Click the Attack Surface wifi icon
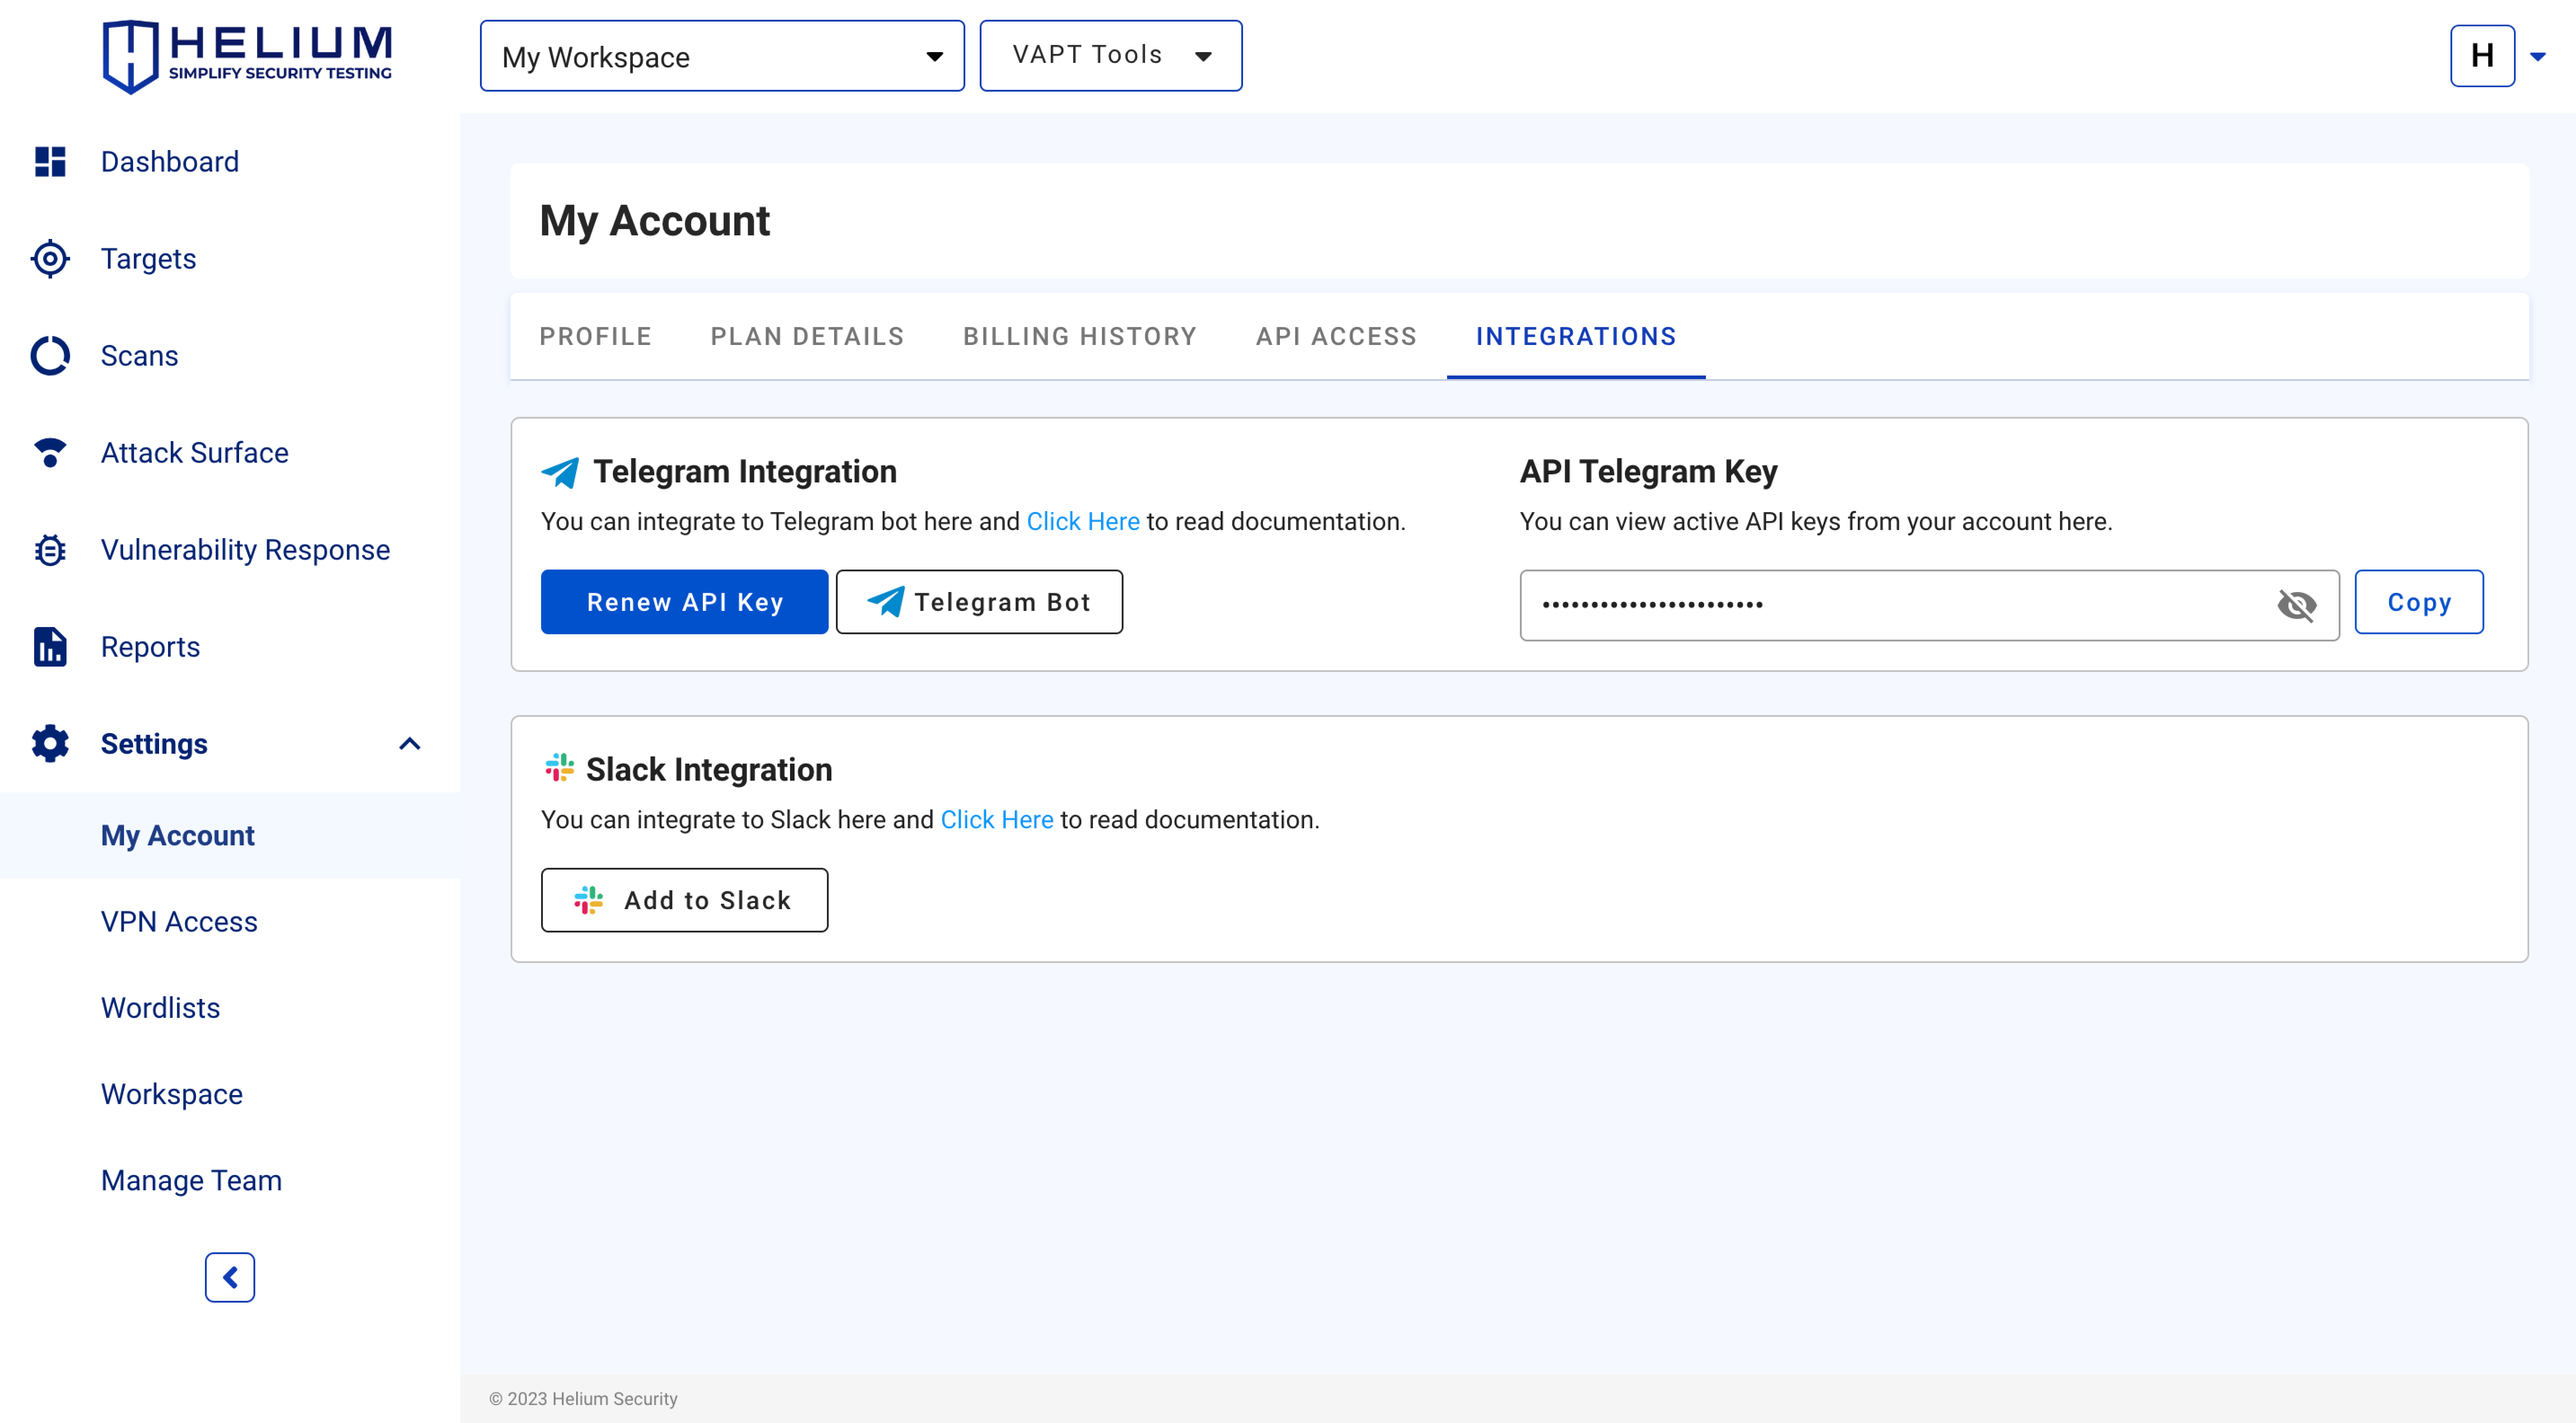The height and width of the screenshot is (1423, 2576). coord(50,453)
